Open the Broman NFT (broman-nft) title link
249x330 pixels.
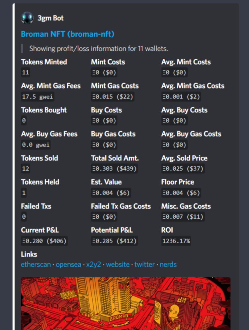67,34
